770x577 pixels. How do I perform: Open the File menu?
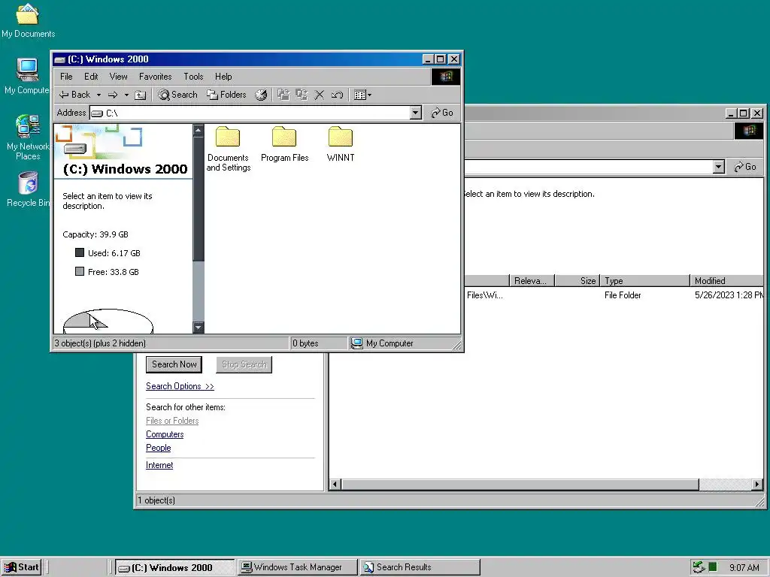[x=66, y=77]
